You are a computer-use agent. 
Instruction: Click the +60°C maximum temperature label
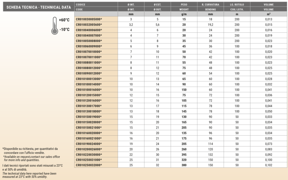tap(64, 20)
